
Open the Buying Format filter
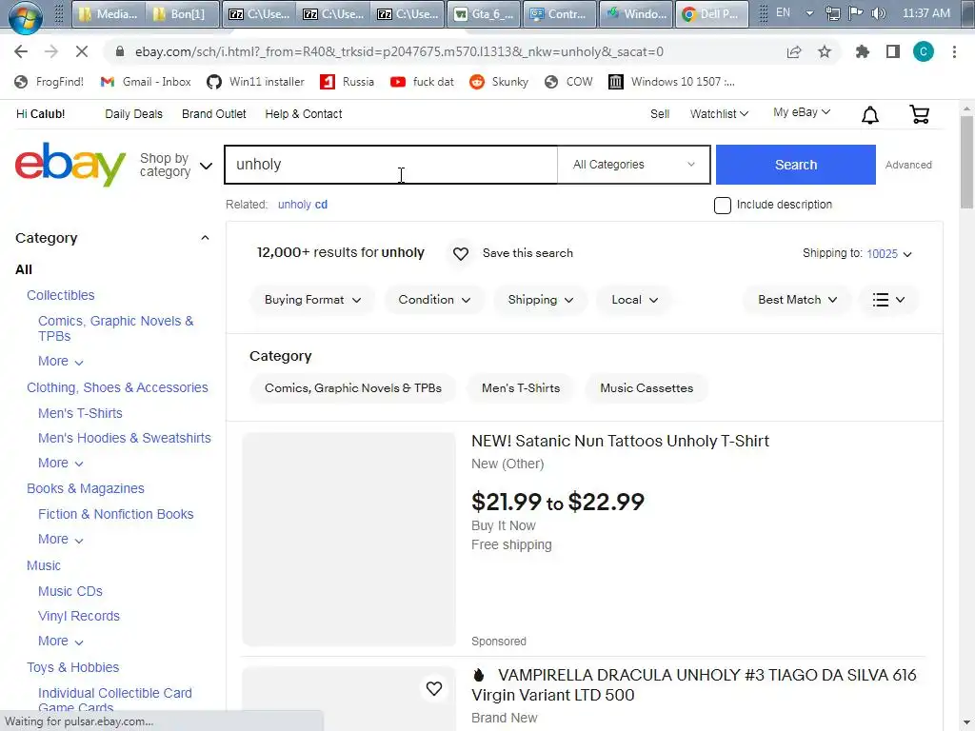point(312,300)
